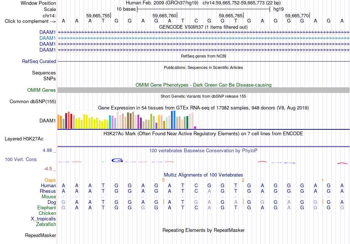Click position label 59,665,765
350x244 pixels.
click(231, 15)
